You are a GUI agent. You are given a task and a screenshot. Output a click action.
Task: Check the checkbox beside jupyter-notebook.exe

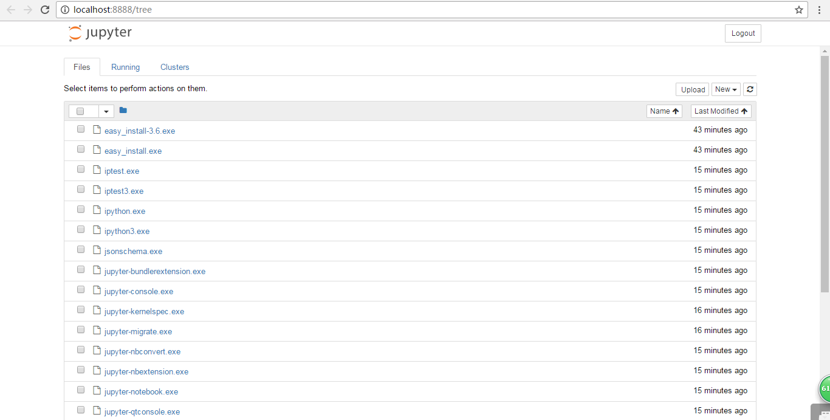[80, 390]
